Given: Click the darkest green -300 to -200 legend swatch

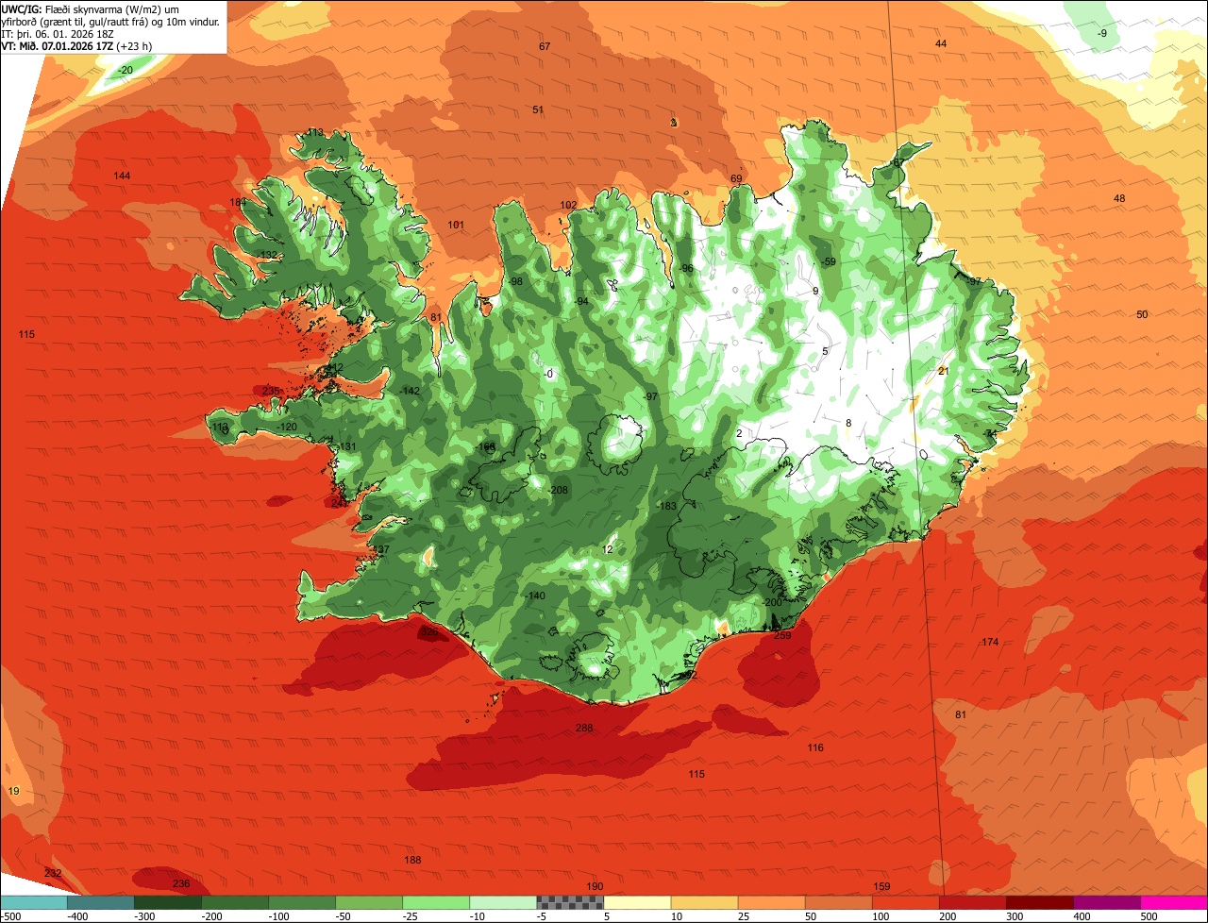Looking at the screenshot, I should tap(168, 902).
